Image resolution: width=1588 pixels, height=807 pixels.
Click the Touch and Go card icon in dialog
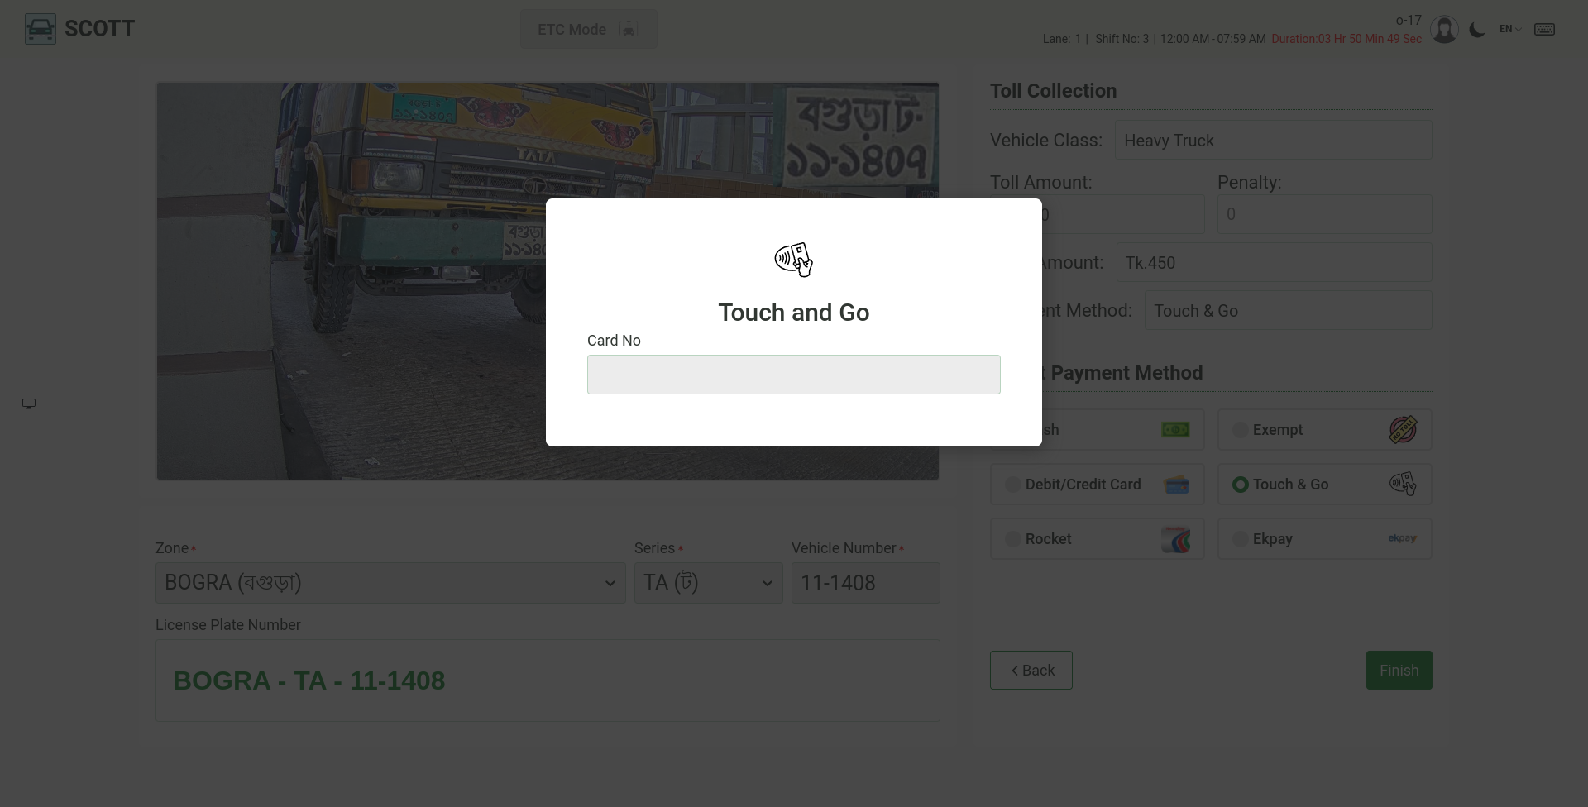(794, 260)
